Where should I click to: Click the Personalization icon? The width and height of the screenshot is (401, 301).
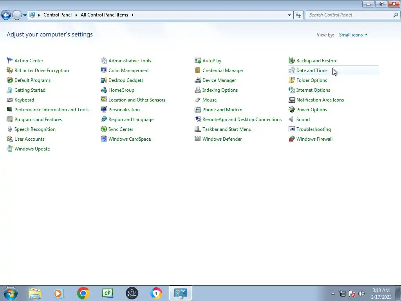pos(103,110)
